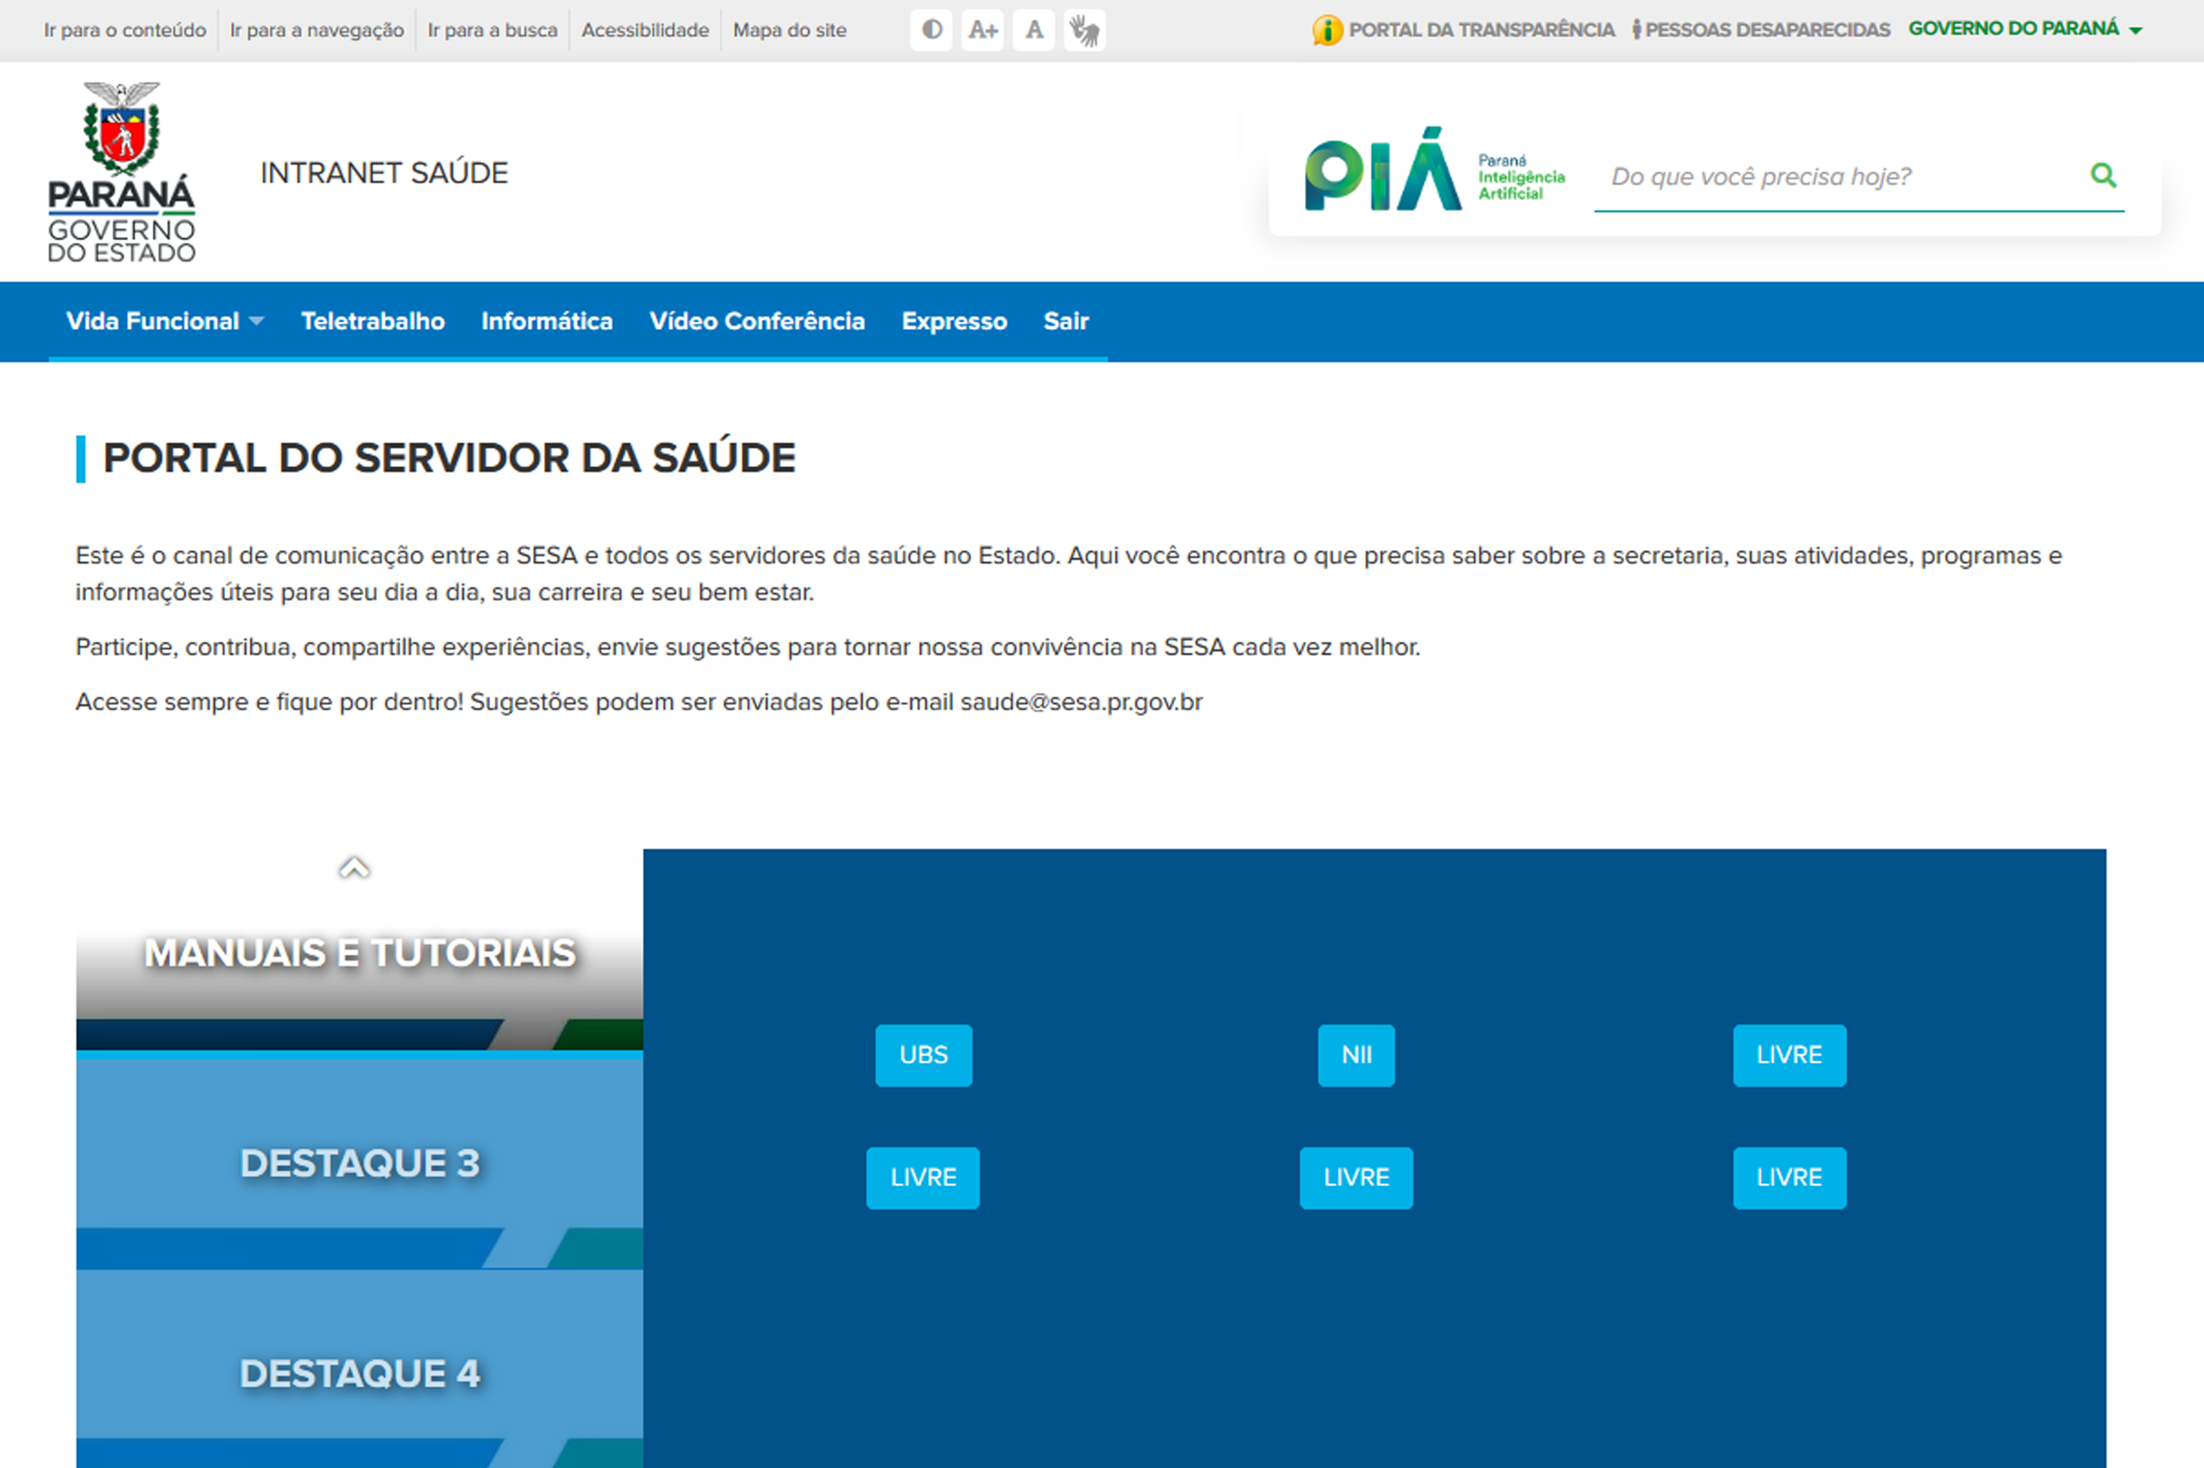This screenshot has width=2204, height=1468.
Task: Click the bottom-right LIVRE button
Action: tap(1789, 1178)
